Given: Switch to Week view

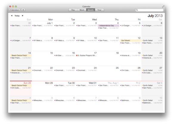Looking at the screenshot, I should (82, 10).
